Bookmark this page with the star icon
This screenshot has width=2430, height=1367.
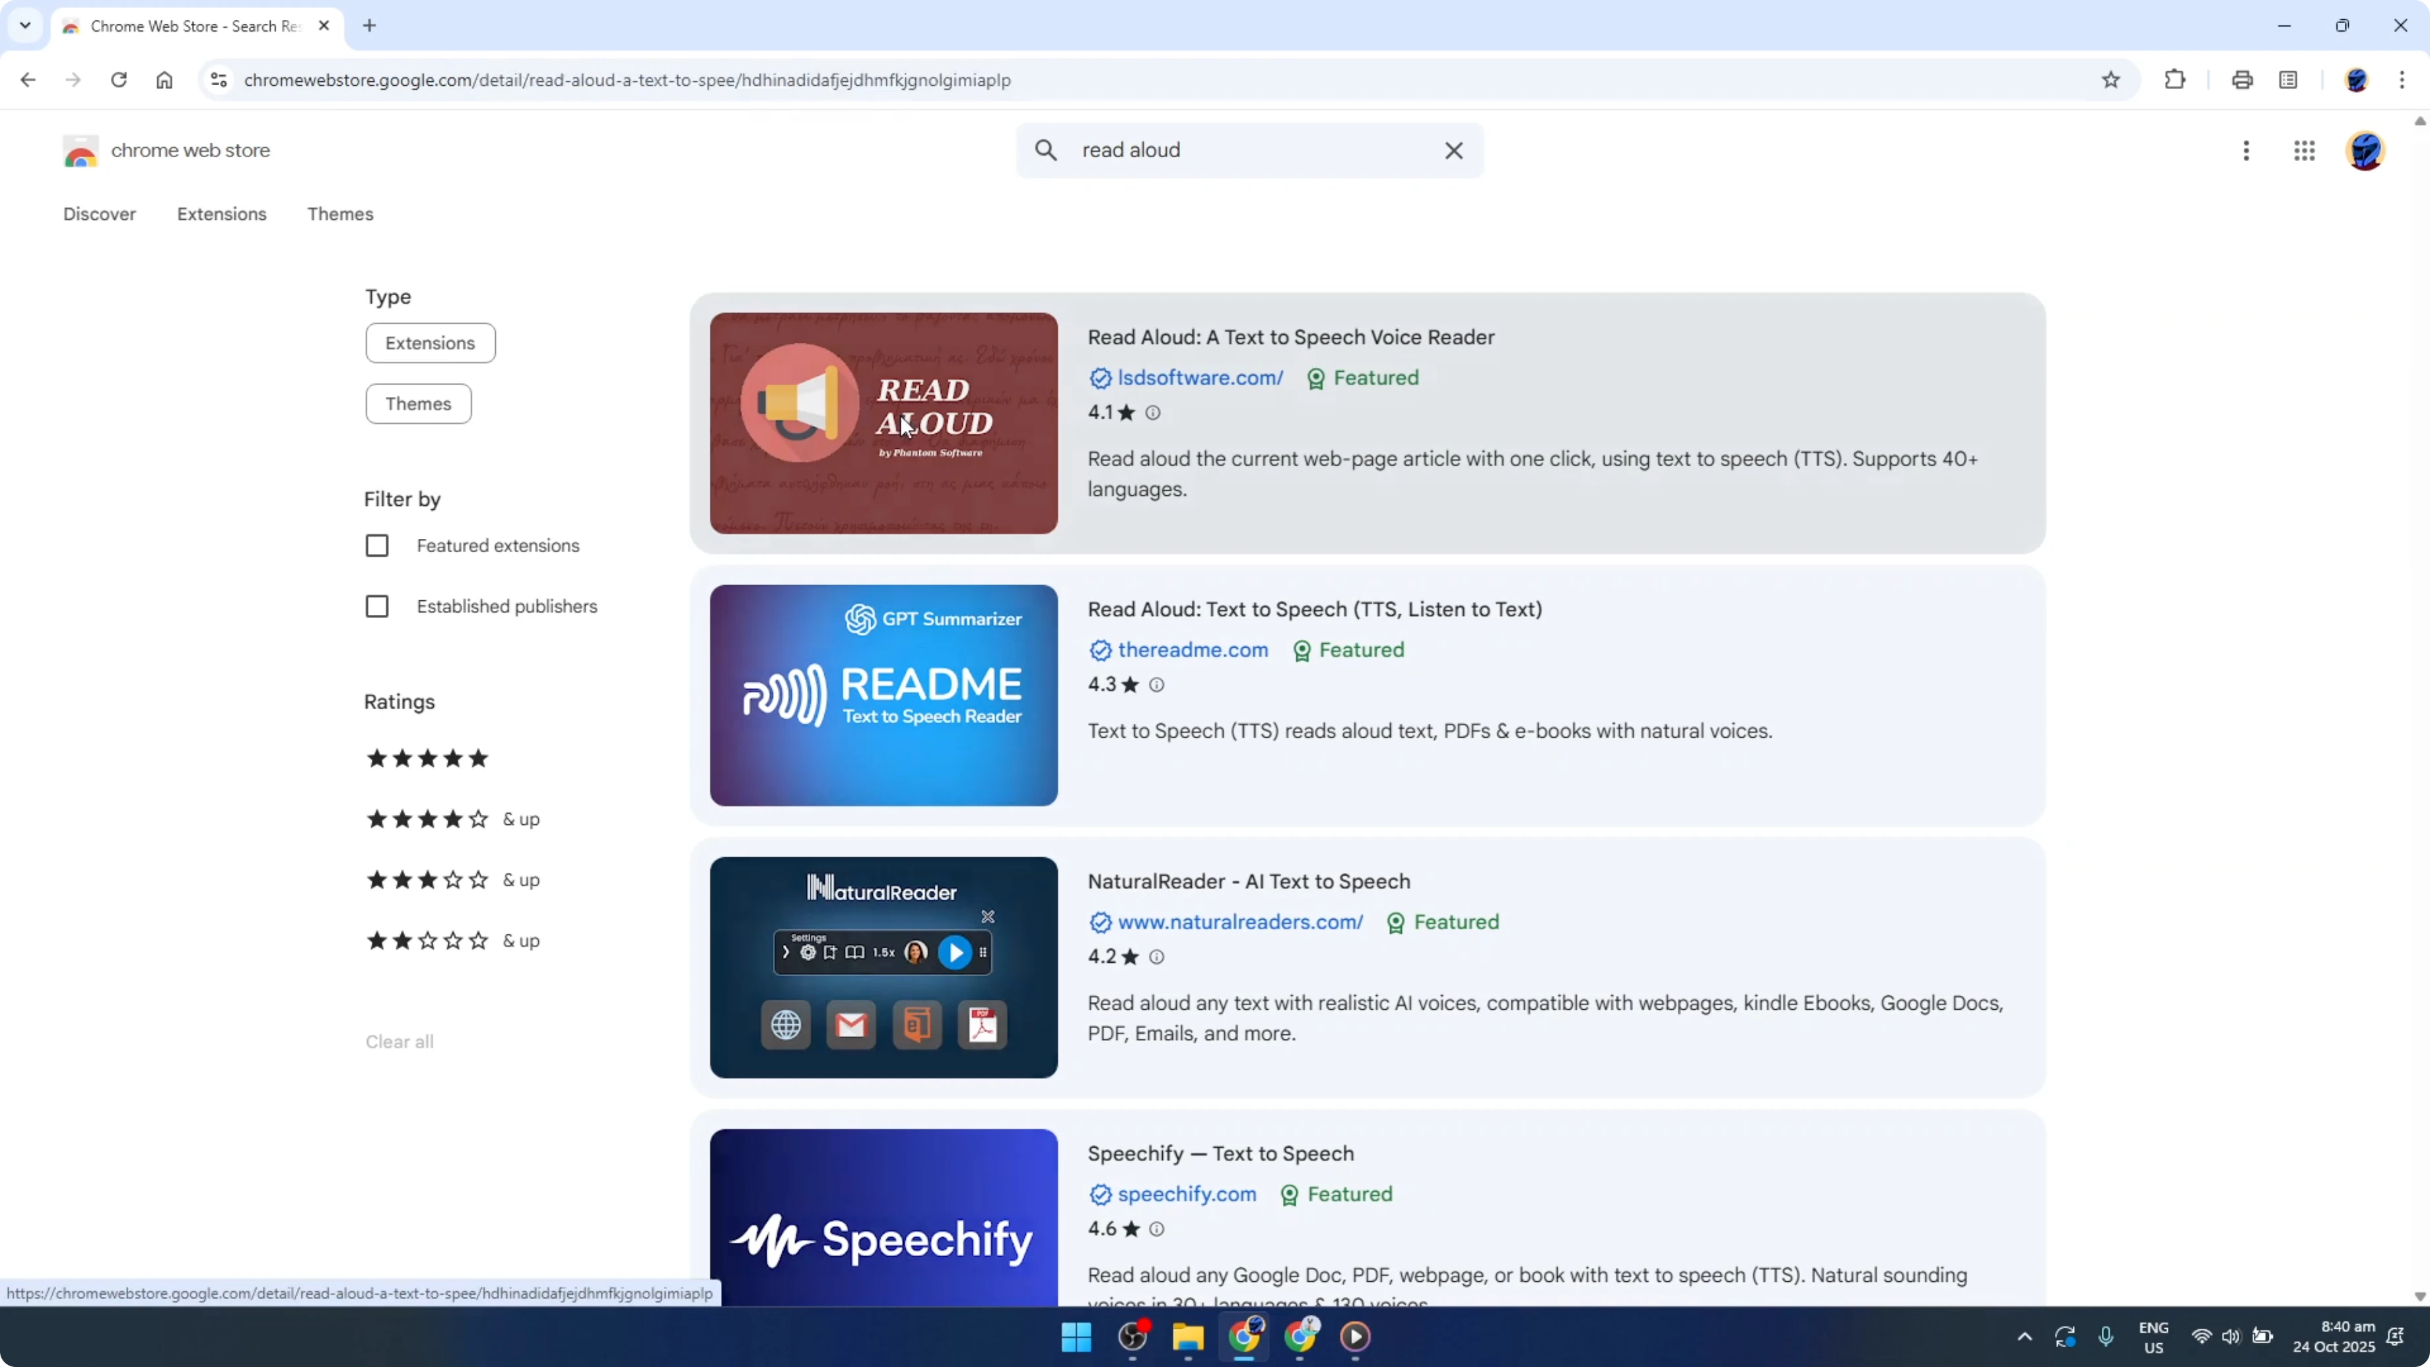pyautogui.click(x=2111, y=80)
